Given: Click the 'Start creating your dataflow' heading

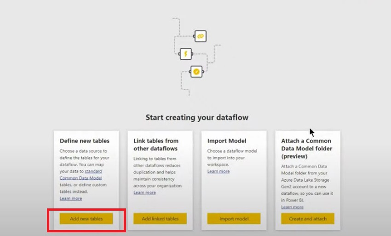Looking at the screenshot, I should [197, 117].
